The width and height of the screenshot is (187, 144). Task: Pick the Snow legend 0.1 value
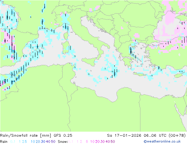point(70,142)
